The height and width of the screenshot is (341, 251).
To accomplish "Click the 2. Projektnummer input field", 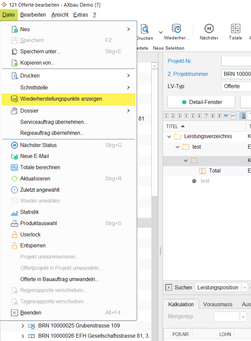I will [236, 74].
